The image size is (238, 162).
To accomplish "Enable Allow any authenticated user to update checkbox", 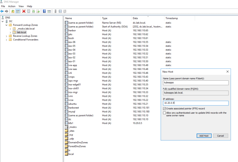I will coord(164,113).
